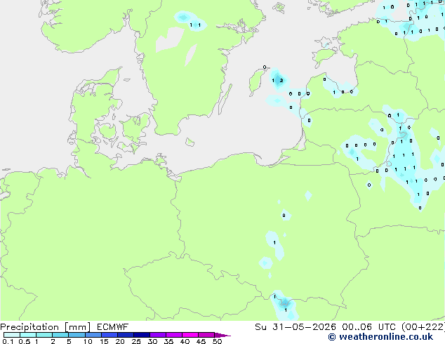
Task: Click the 'Precipitation' title text
Action: tap(29, 327)
